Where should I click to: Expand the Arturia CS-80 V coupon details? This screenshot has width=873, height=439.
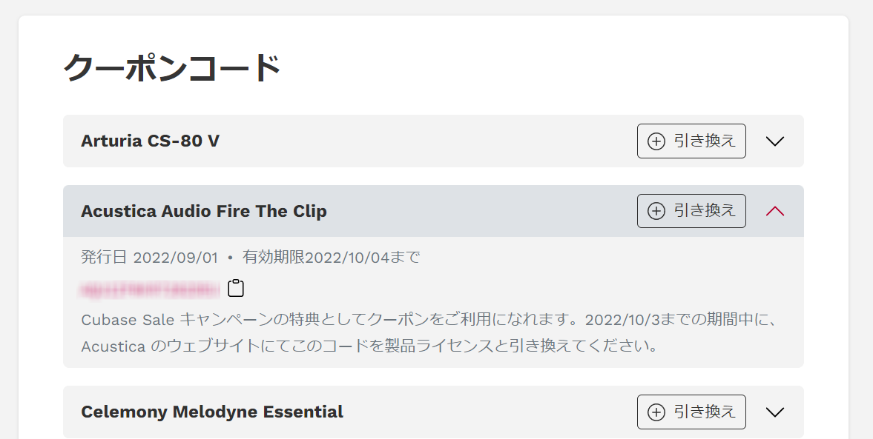775,141
